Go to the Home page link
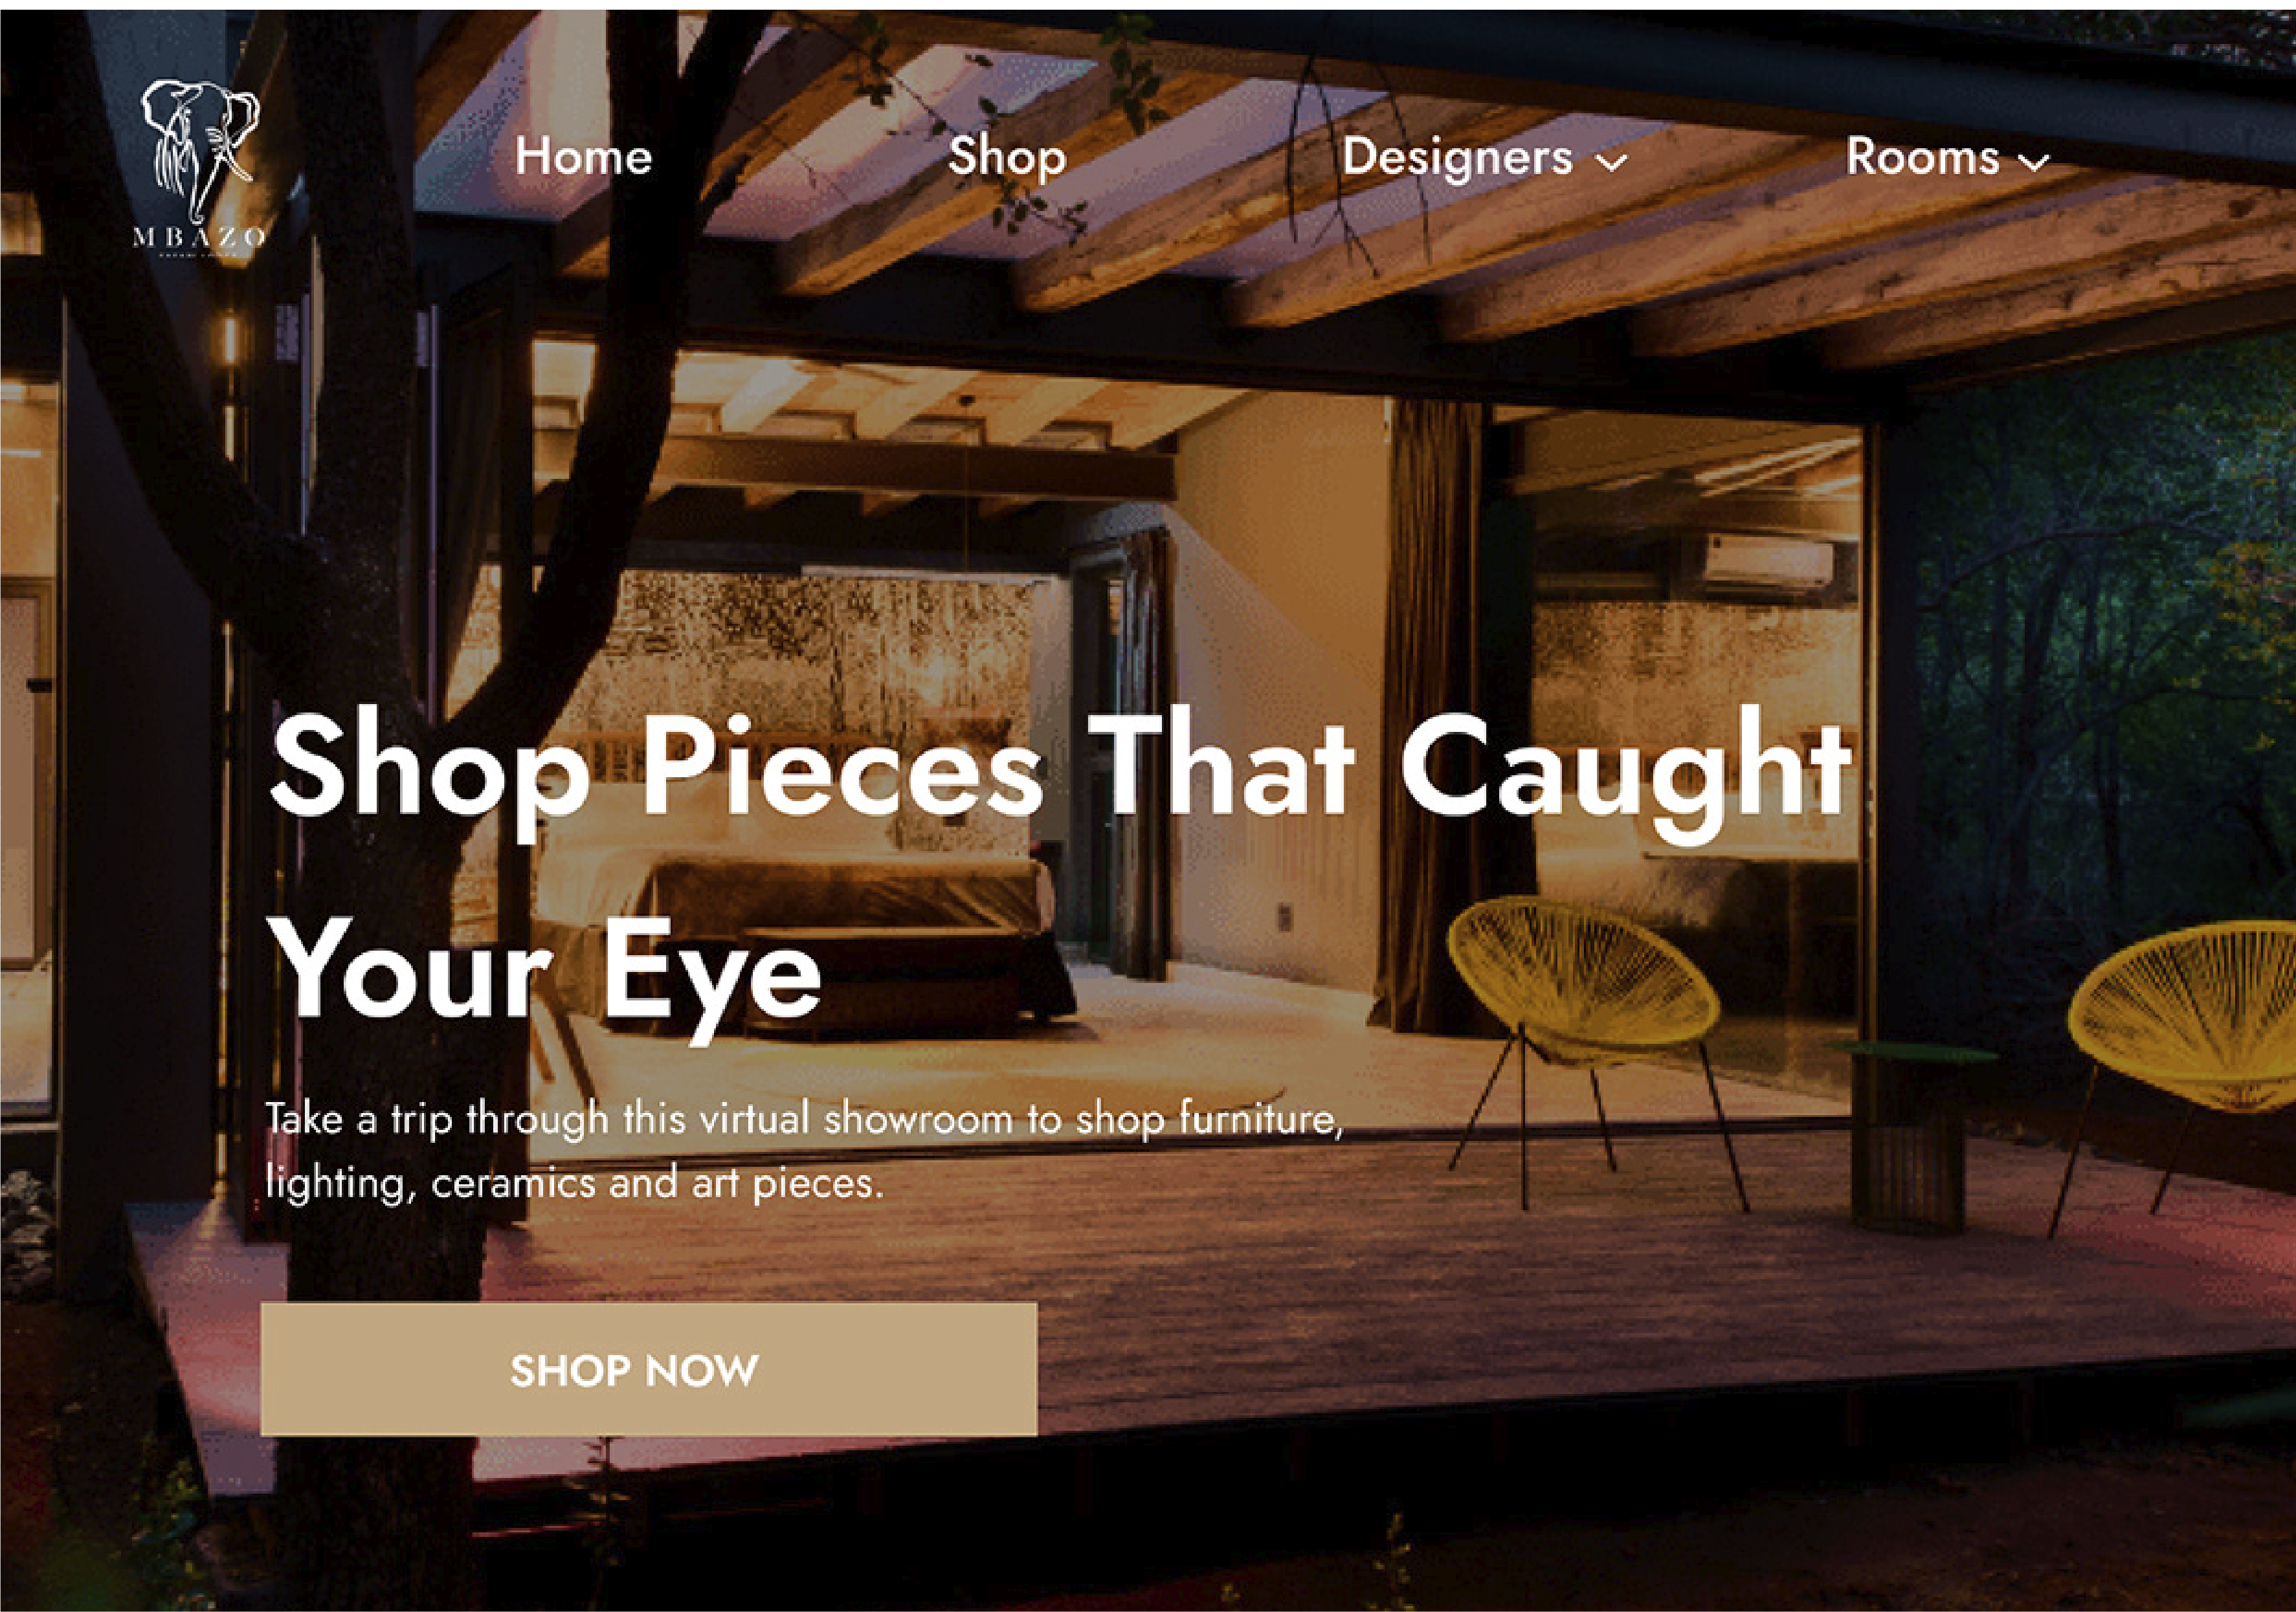Viewport: 2296px width, 1612px height. [x=583, y=157]
